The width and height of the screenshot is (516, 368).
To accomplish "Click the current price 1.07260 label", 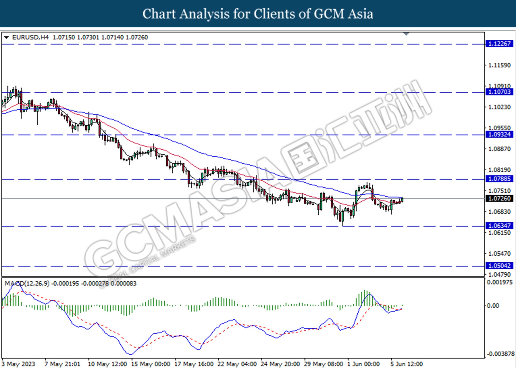I will (499, 198).
